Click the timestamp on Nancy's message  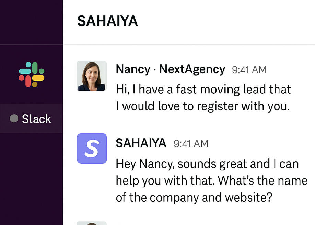coord(249,70)
